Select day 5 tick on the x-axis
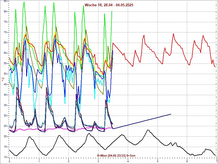This screenshot has width=218, height=164. coord(158,161)
